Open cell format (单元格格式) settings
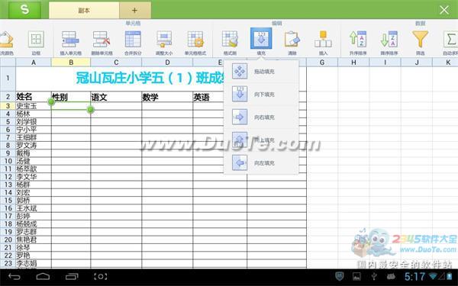Screen dimensions: 458x286 (195, 40)
